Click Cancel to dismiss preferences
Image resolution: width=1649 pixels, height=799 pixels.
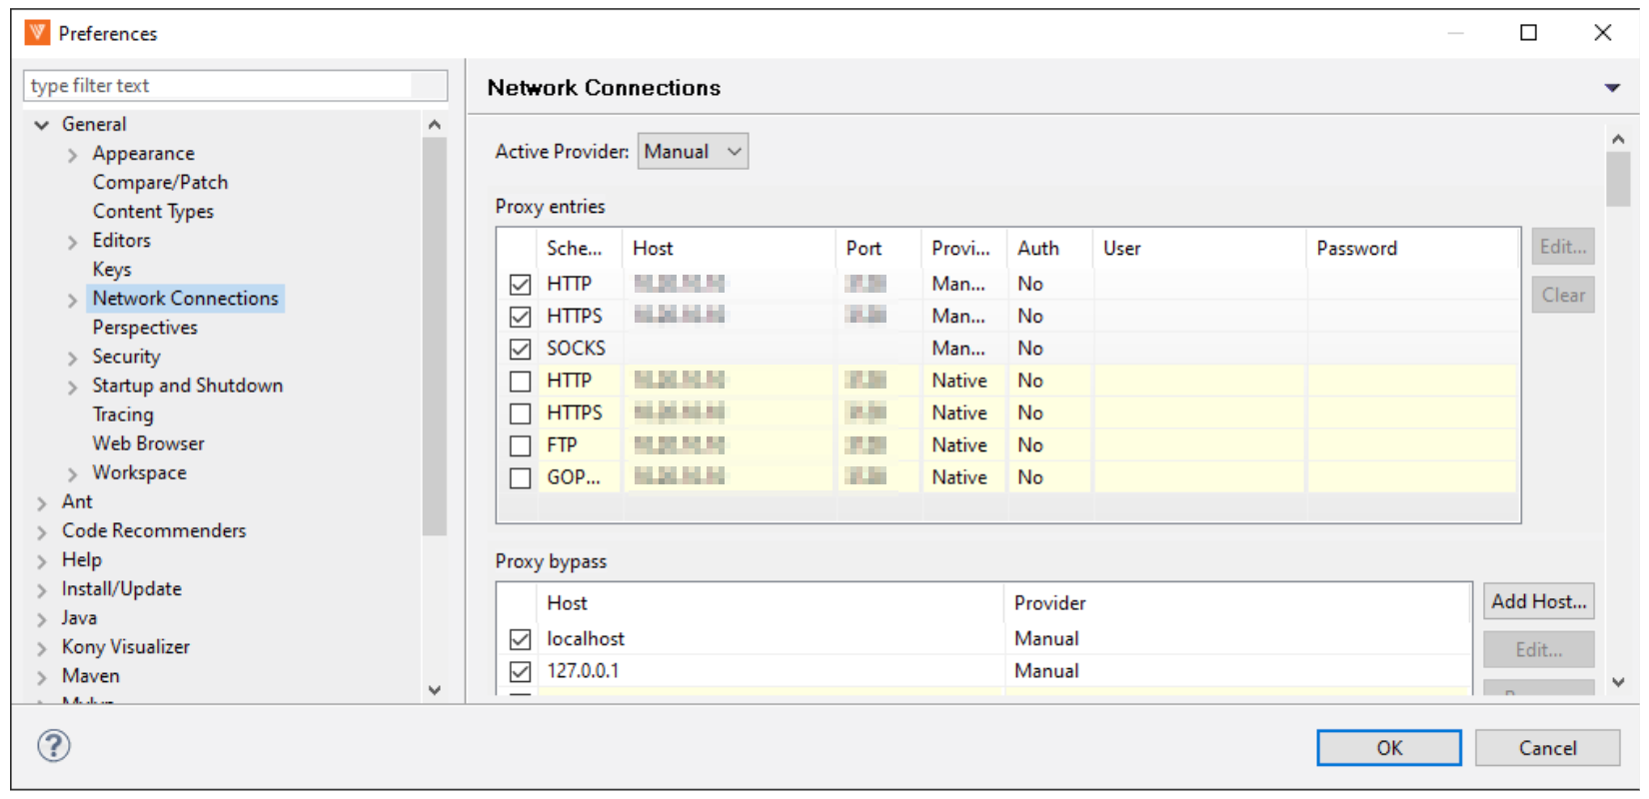1547,748
